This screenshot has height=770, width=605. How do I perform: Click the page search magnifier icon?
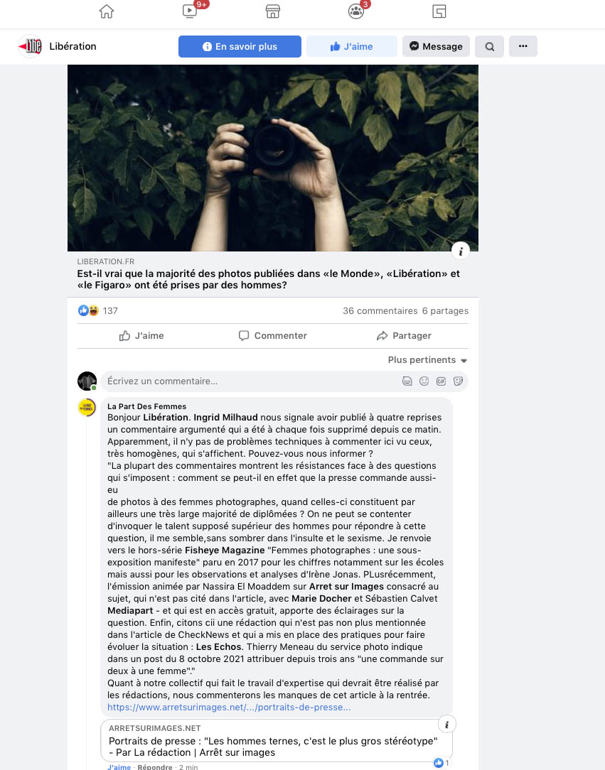point(489,47)
